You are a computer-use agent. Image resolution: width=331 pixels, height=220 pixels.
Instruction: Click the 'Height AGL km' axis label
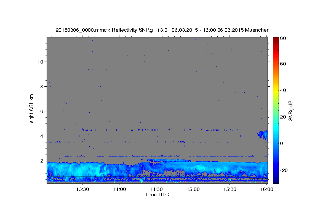[32, 110]
